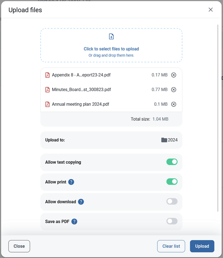Choose the 2024 destination folder
Image resolution: width=223 pixels, height=258 pixels.
click(169, 140)
